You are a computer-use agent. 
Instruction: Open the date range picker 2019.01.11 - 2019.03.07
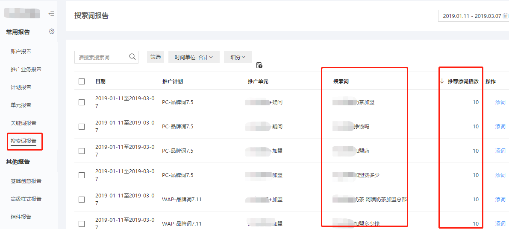[471, 16]
